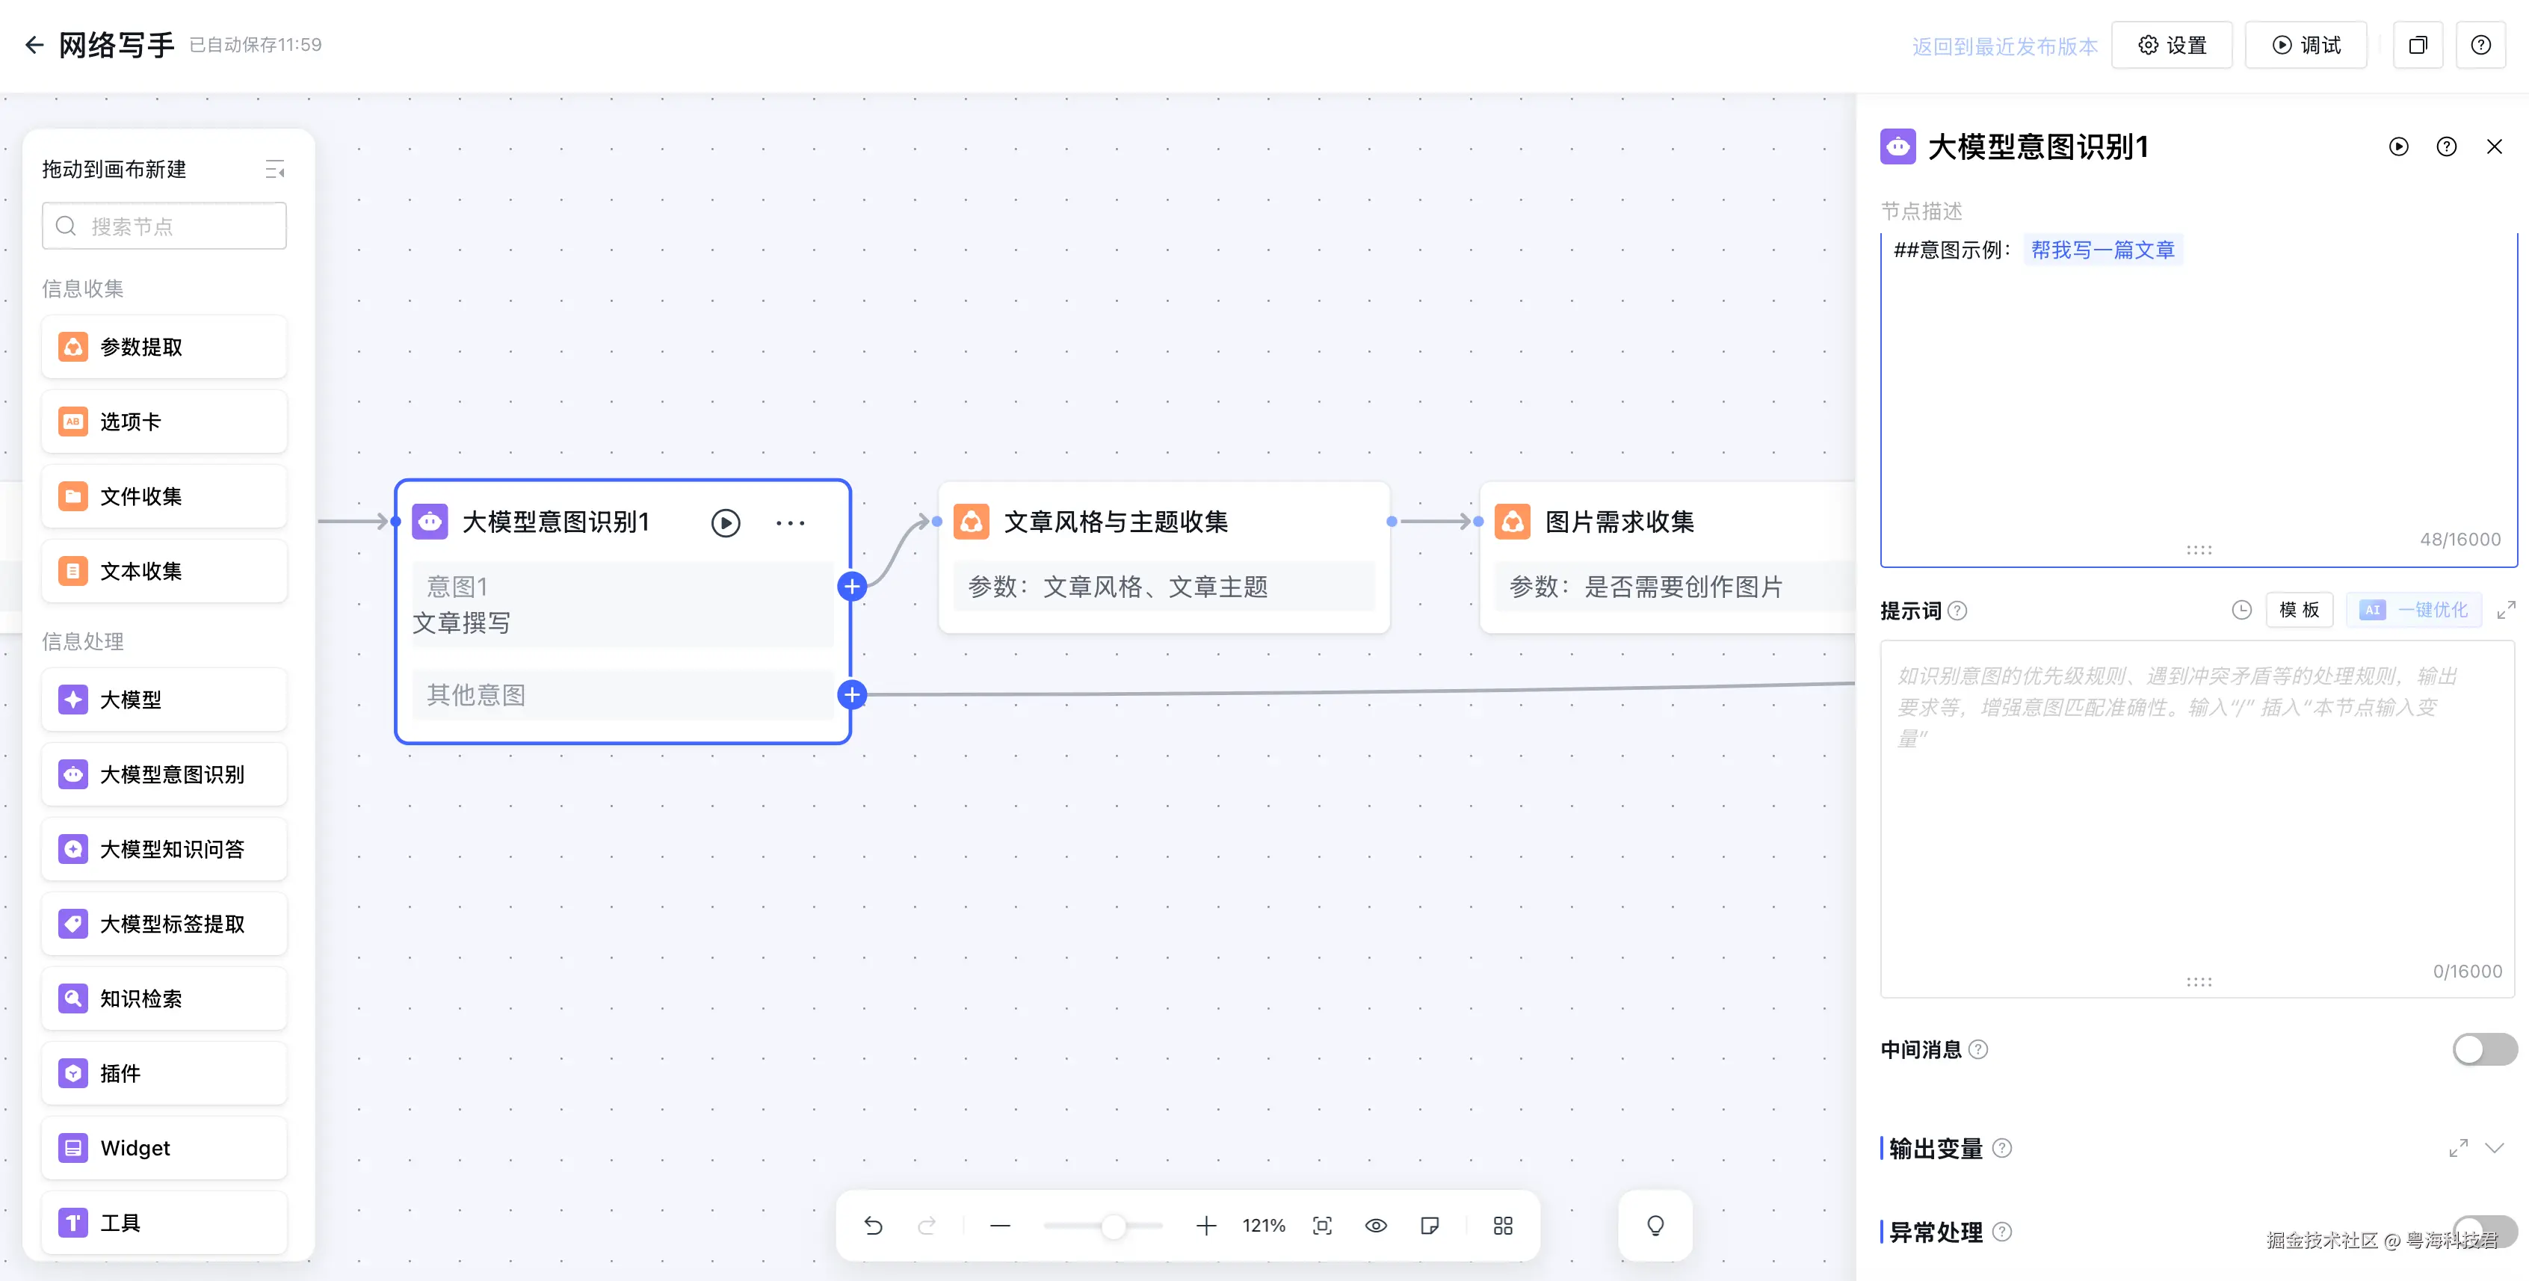This screenshot has height=1281, width=2529.
Task: Click the prompt history clock icon
Action: 2241,611
